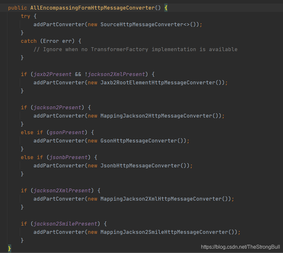Click the highlighted closing brace of the constructor
The width and height of the screenshot is (283, 253).
(x=9, y=248)
